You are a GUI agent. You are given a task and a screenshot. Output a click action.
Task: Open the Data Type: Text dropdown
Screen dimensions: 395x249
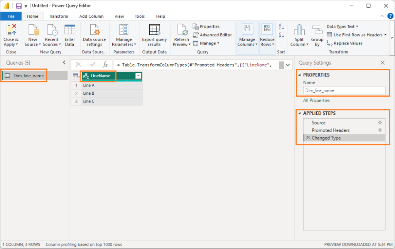click(343, 27)
